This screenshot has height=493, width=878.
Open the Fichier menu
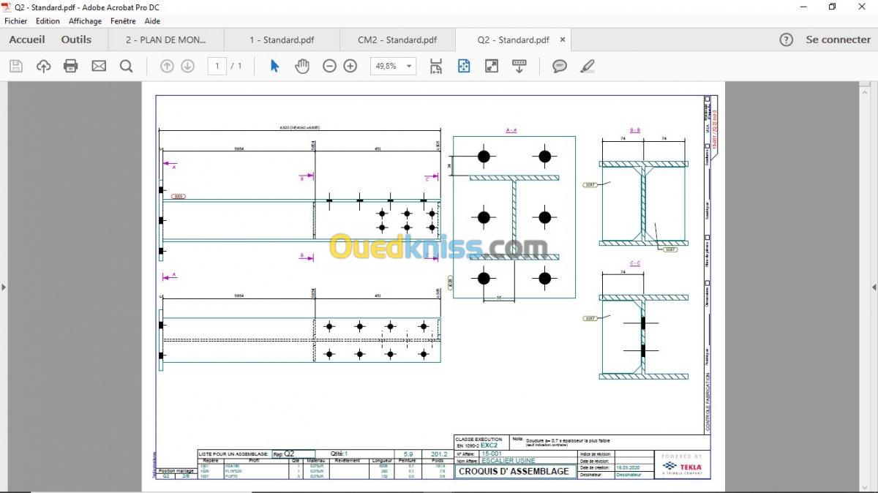pos(15,21)
